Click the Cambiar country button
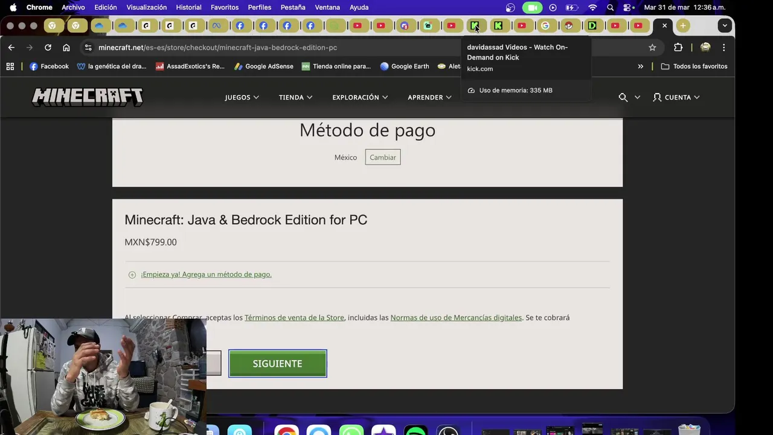The image size is (773, 435). tap(383, 157)
